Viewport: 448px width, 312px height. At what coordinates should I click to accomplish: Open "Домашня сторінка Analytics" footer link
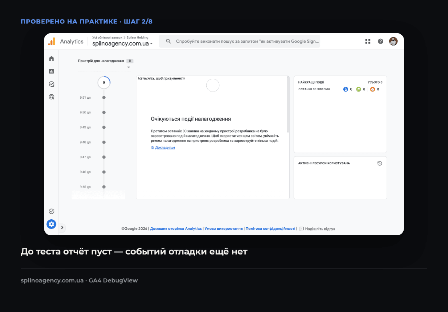tap(176, 229)
